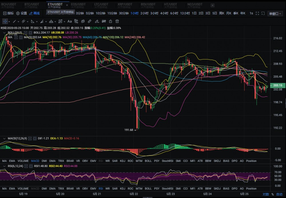The width and height of the screenshot is (286, 198).
Task: Open the 指标 indicators button
Action: pos(8,13)
